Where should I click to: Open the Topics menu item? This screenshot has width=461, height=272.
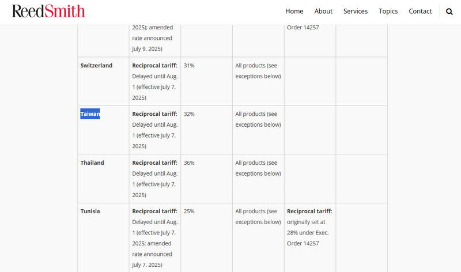(x=388, y=11)
